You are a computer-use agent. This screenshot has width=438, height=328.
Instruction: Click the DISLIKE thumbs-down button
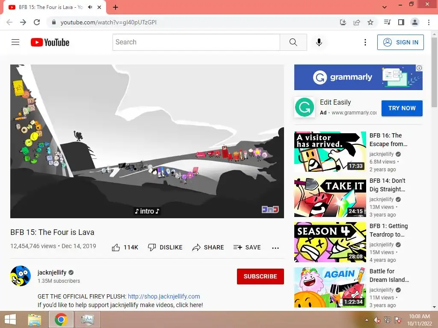tap(165, 247)
